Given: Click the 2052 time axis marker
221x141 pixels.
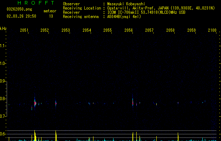Looking at the screenshot, I should pyautogui.click(x=45, y=30).
